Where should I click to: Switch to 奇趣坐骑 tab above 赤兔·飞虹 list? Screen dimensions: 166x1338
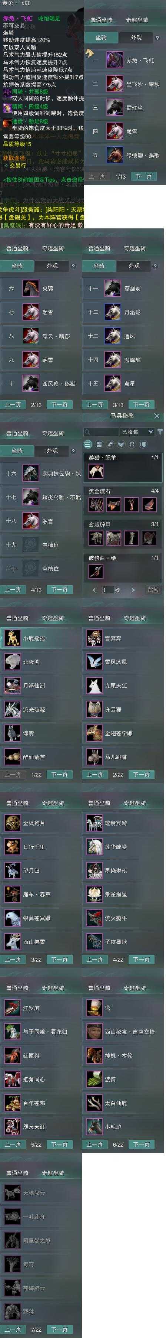(x=137, y=20)
